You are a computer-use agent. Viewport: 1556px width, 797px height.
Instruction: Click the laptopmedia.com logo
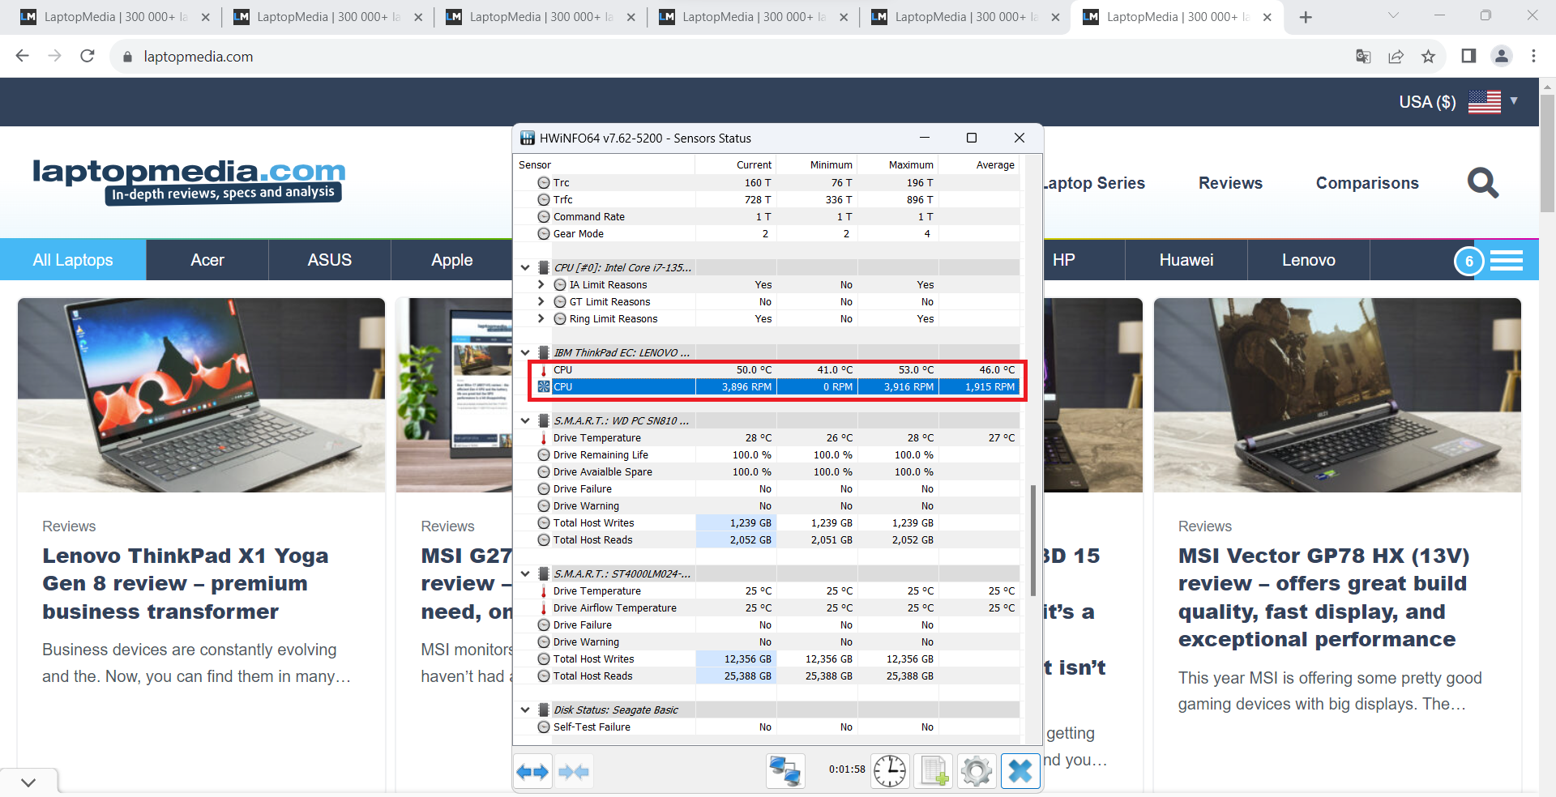tap(189, 181)
